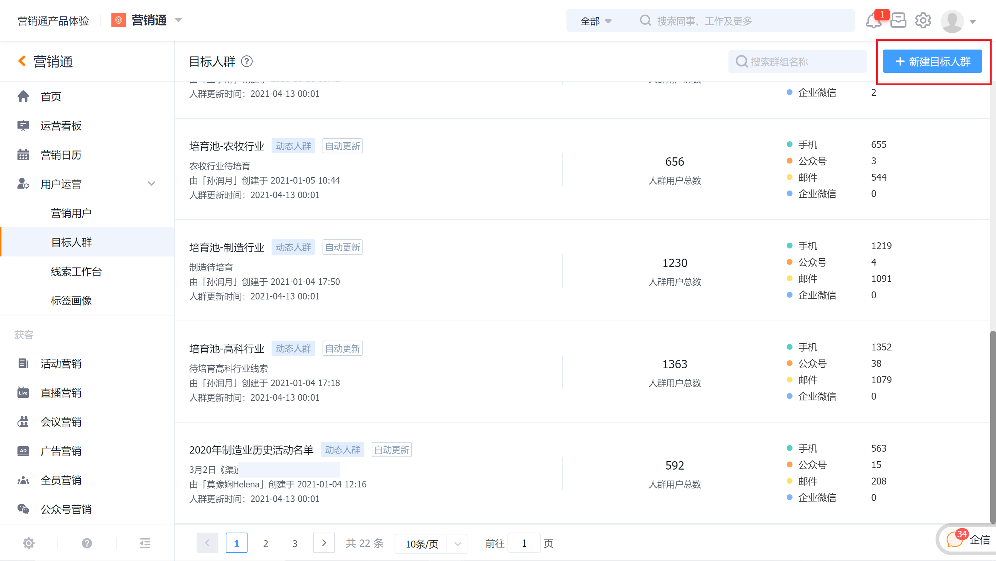The height and width of the screenshot is (561, 996).
Task: Click the 新建目标人群 button
Action: [x=932, y=62]
